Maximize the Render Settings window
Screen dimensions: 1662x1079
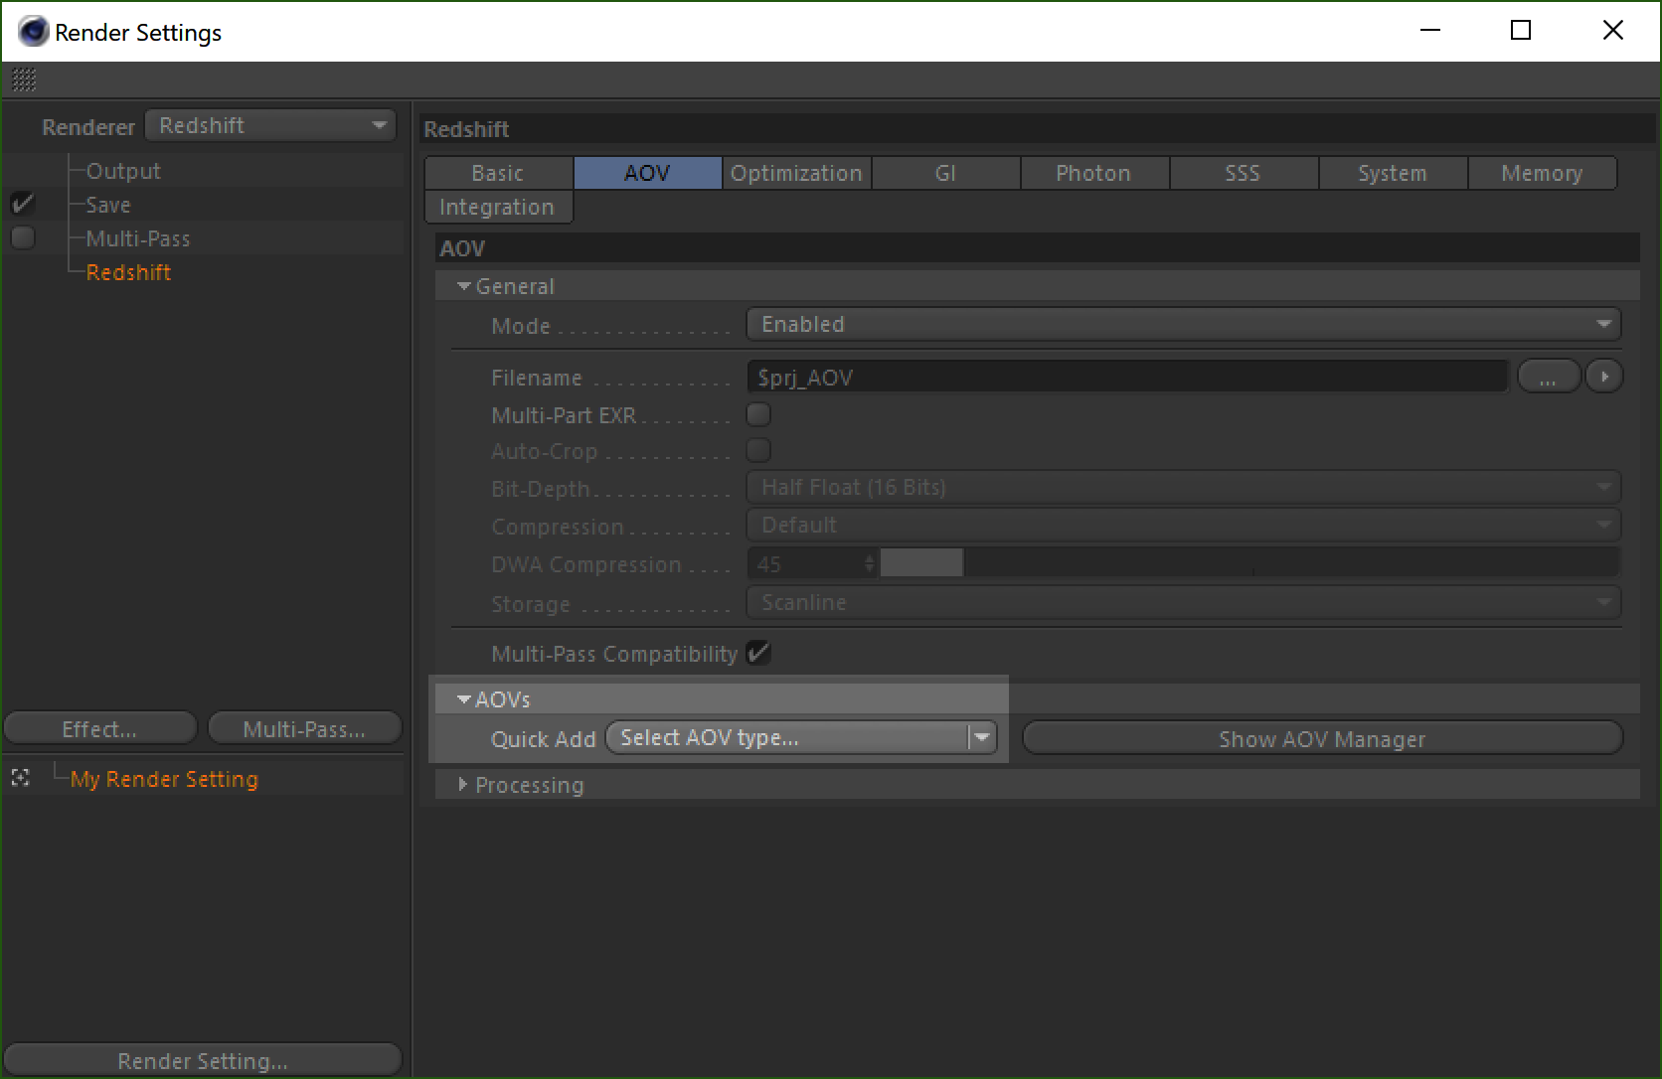(x=1521, y=31)
